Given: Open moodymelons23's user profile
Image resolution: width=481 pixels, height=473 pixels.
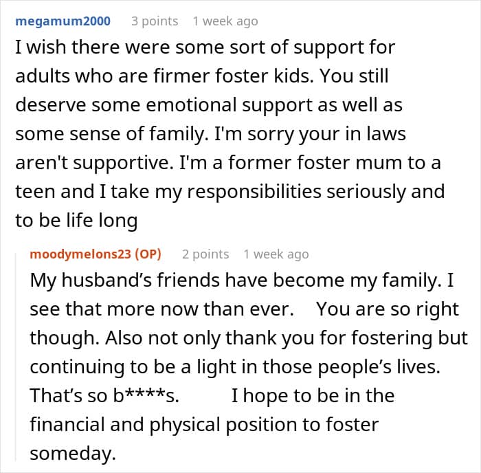Looking at the screenshot, I should coord(82,254).
